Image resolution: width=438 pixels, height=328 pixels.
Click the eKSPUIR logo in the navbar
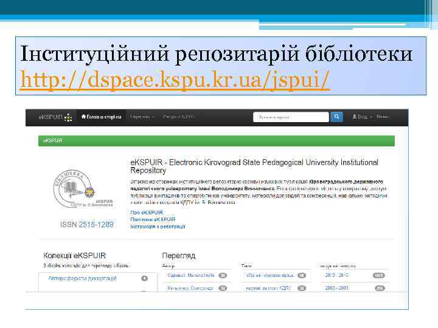(x=55, y=117)
